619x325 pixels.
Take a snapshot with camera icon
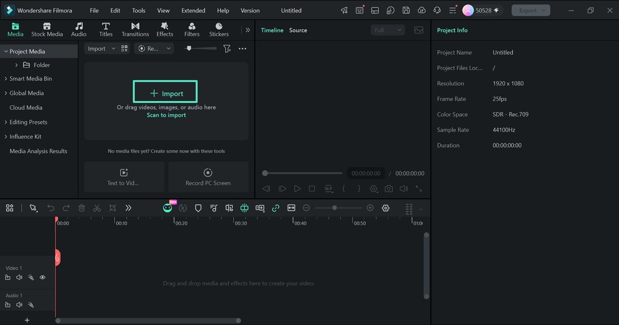(x=389, y=189)
